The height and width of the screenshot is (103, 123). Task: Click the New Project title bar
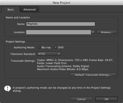(61, 3)
